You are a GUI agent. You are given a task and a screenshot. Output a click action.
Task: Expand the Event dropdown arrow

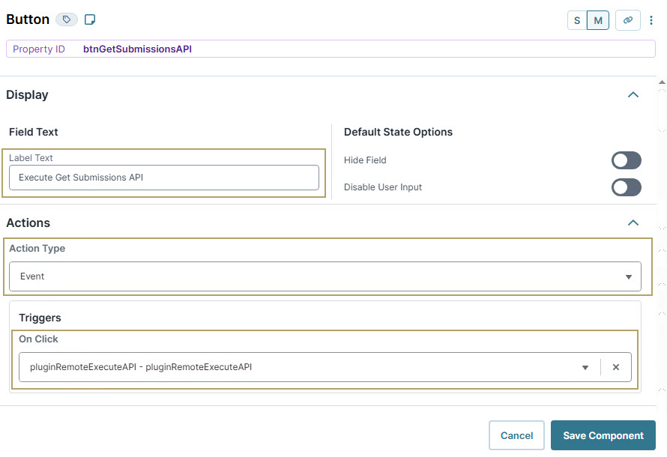629,276
